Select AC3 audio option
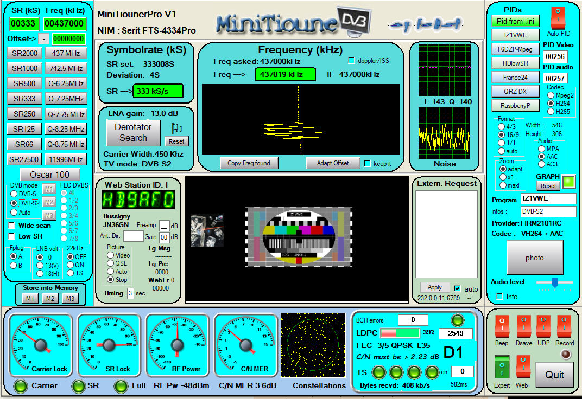 541,164
